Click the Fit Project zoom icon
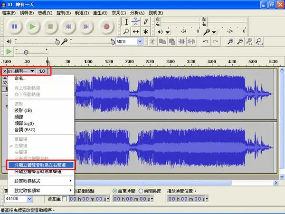285x214 pixels. [x=259, y=42]
